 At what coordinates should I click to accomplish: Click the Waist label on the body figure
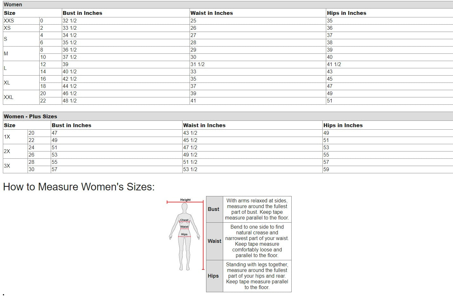(x=184, y=227)
